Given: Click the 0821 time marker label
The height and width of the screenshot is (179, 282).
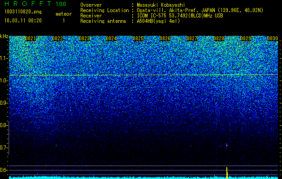Looking at the screenshot, I should tap(30, 38).
